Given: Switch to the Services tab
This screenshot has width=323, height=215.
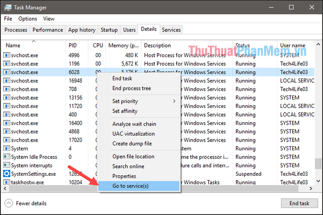Looking at the screenshot, I should (171, 30).
